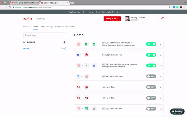Go back using the browser back arrow
This screenshot has width=187, height=117.
coord(2,7)
